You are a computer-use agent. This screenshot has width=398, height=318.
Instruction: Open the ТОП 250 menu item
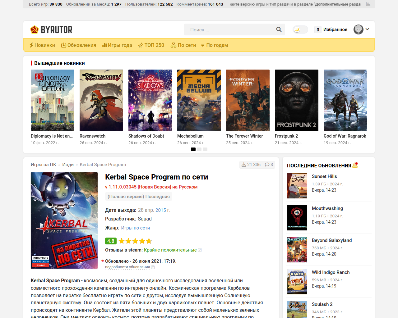click(x=151, y=45)
